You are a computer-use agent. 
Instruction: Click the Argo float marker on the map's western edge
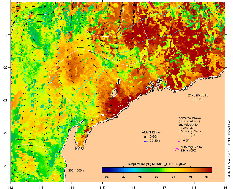click(11, 82)
